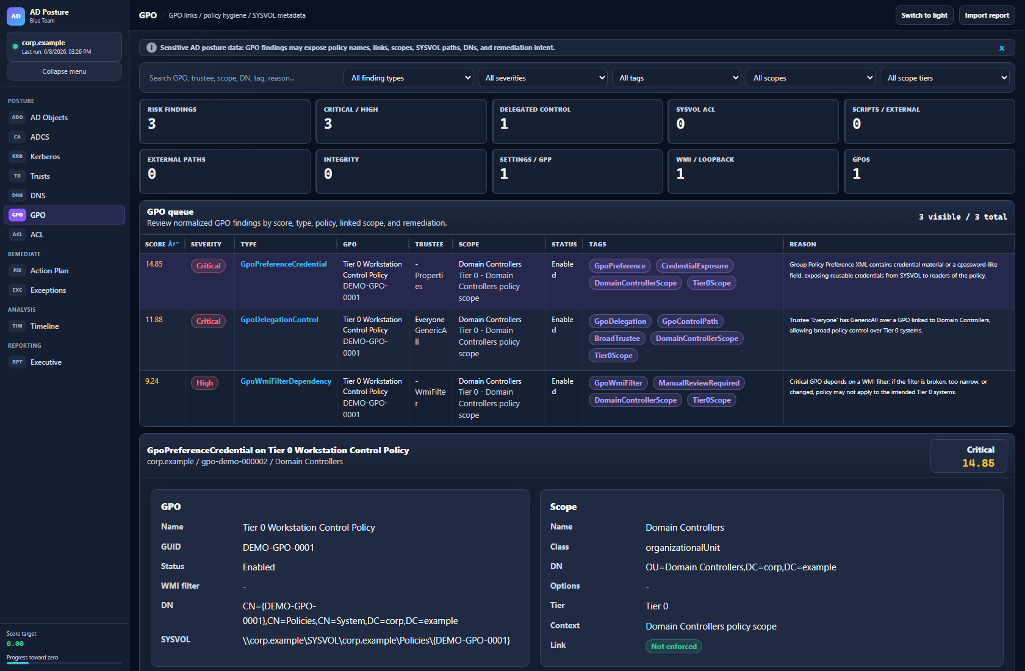This screenshot has width=1025, height=671.
Task: Click the info icon in the sensitive data banner
Action: [151, 48]
